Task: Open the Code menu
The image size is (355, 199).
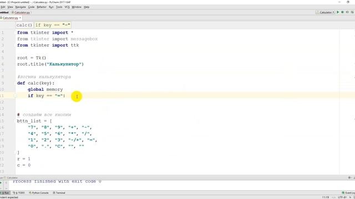Action: pyautogui.click(x=31, y=7)
